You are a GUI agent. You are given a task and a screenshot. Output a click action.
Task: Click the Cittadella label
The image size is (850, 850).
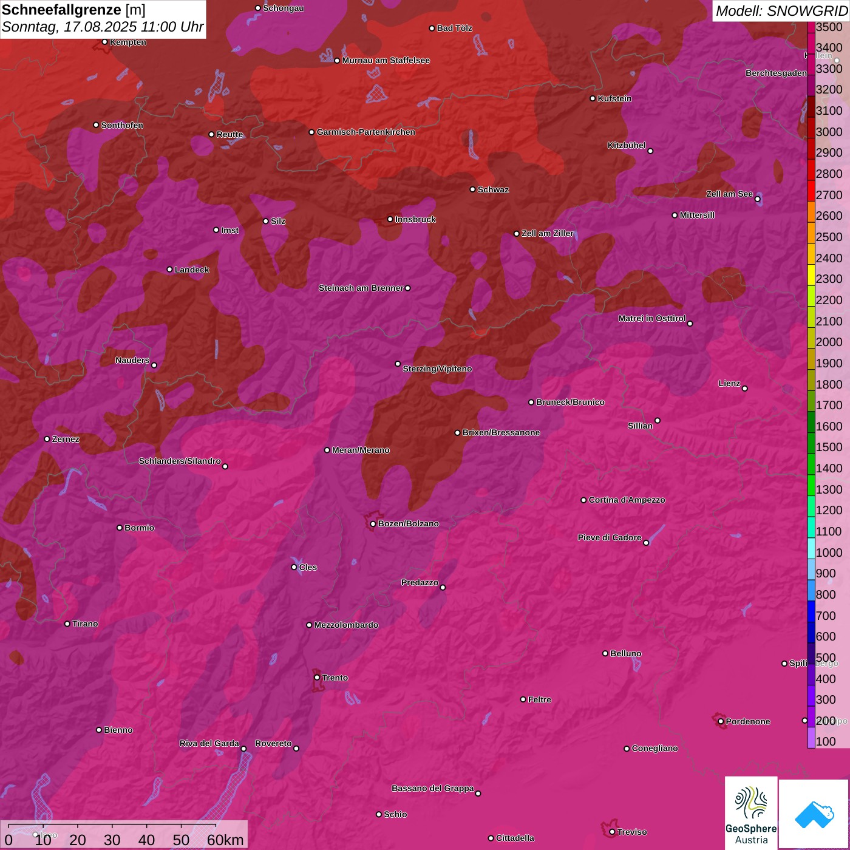tap(515, 838)
